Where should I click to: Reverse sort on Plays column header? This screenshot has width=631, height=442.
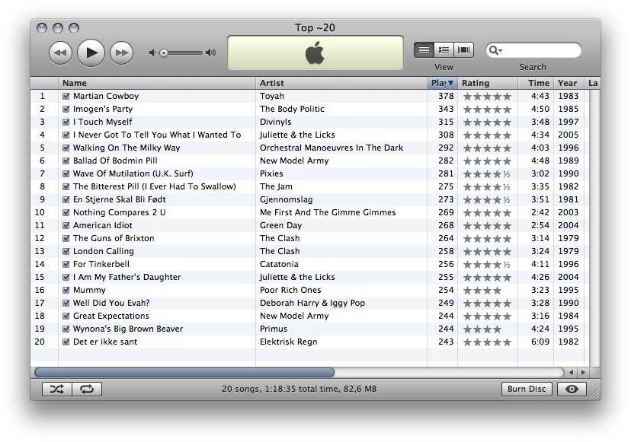442,83
